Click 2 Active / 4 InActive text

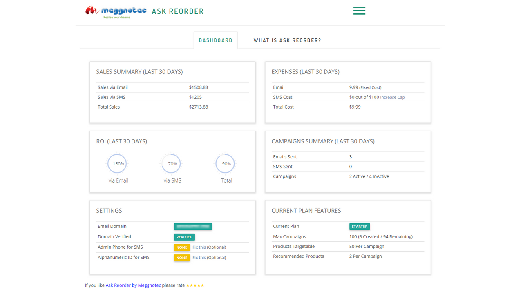click(x=369, y=176)
